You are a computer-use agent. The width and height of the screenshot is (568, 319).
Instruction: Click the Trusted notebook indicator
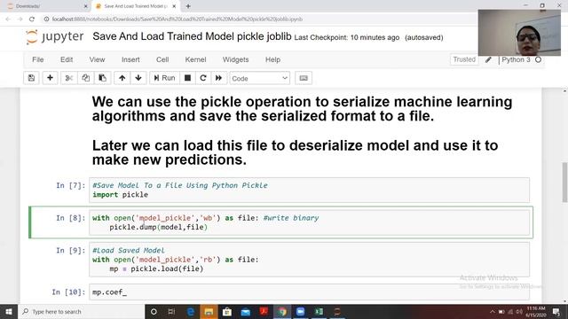(x=464, y=59)
